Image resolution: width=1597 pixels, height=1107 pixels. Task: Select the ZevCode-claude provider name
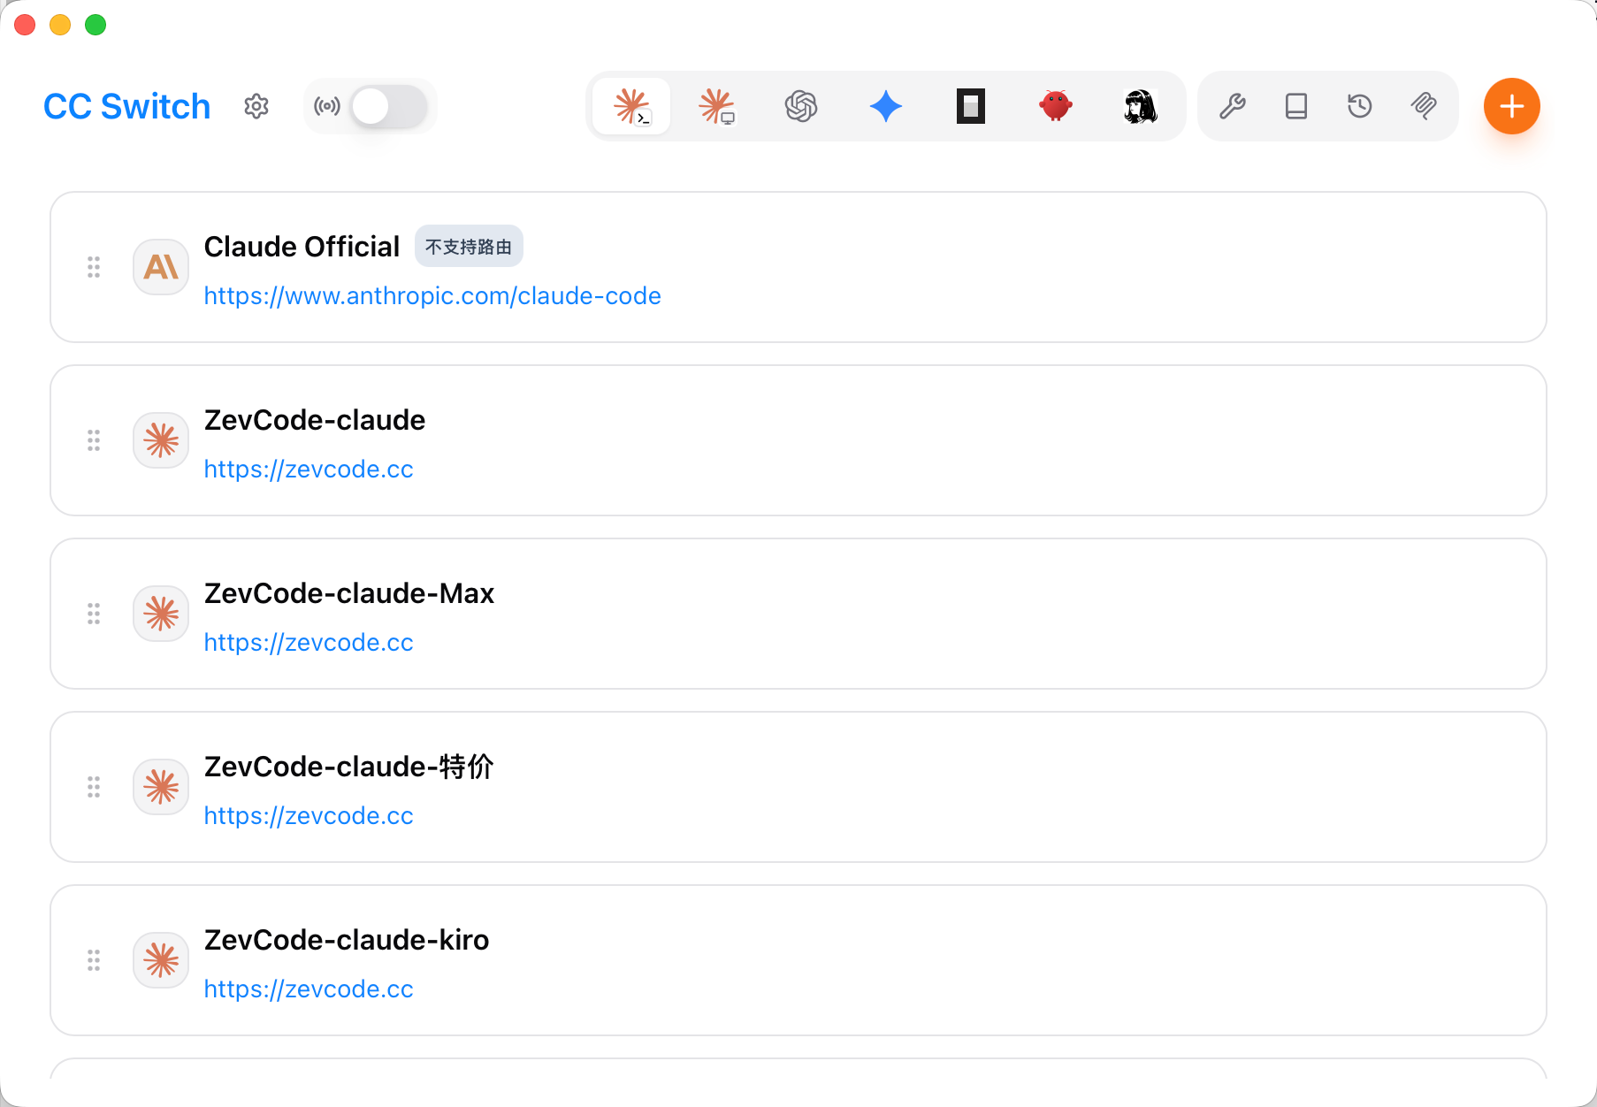[x=315, y=420]
